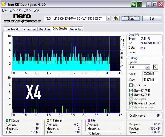Minimize the Nero CD-DVD Speed window
The image size is (165, 137).
(x=149, y=4)
